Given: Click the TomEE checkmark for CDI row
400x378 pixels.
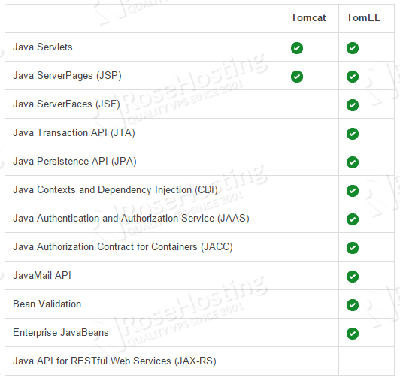Looking at the screenshot, I should click(353, 191).
